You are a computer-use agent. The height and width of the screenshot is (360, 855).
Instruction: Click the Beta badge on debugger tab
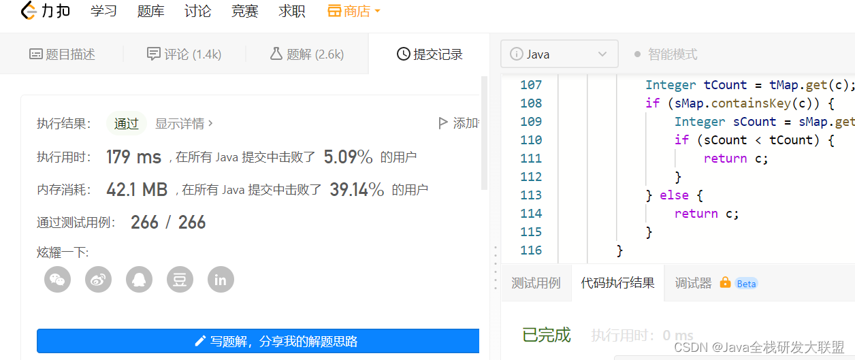click(746, 284)
